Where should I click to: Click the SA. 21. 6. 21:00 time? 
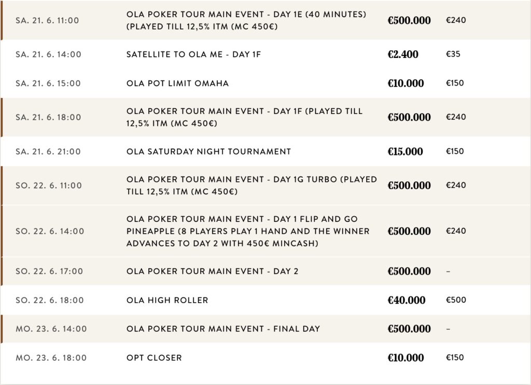pyautogui.click(x=48, y=151)
